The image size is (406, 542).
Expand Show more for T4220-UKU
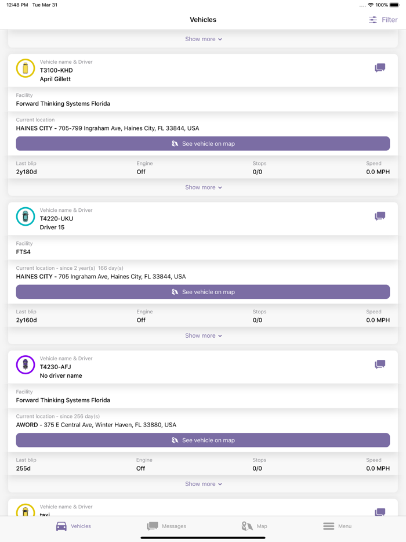(203, 335)
